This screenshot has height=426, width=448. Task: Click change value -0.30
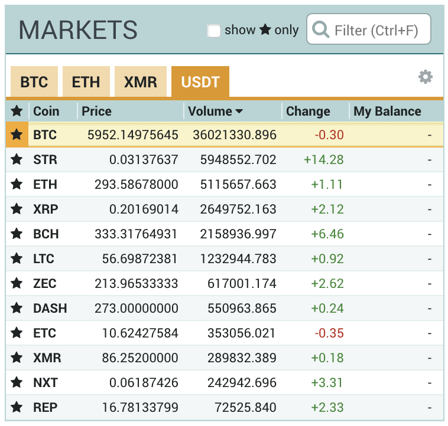[329, 135]
